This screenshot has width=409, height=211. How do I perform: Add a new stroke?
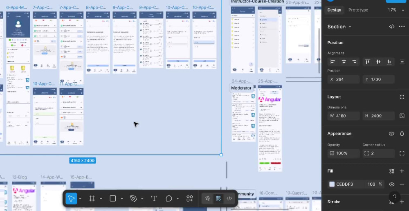tap(402, 202)
